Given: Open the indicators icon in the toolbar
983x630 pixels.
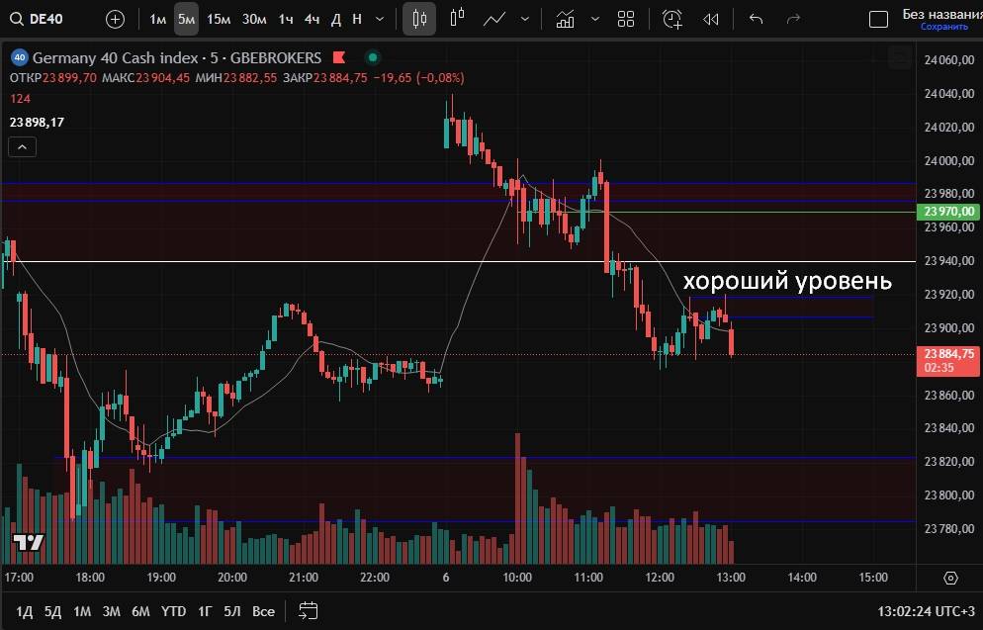Looking at the screenshot, I should click(x=566, y=19).
